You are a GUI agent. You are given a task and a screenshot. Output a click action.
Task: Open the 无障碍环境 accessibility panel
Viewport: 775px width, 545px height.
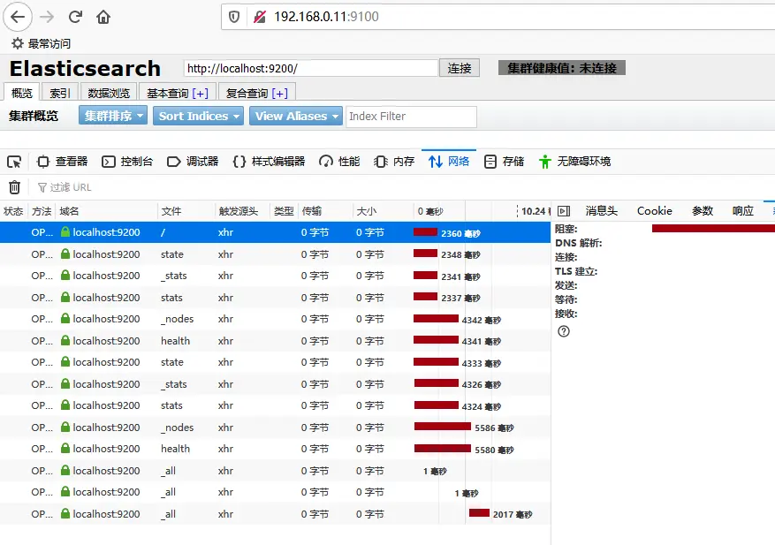pyautogui.click(x=574, y=162)
